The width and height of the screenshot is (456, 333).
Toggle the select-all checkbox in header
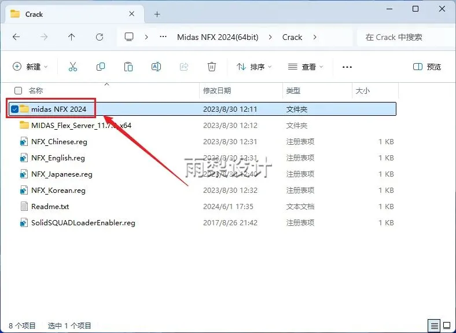18,90
